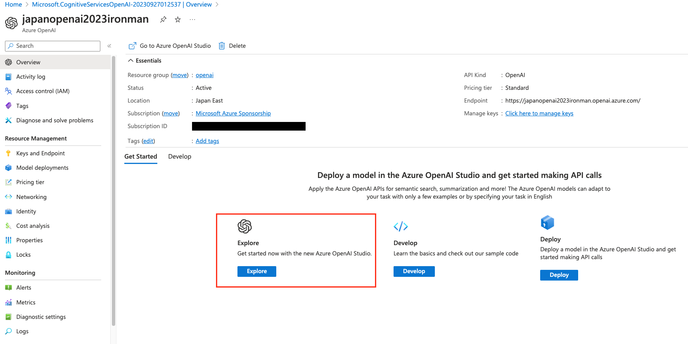Image resolution: width=688 pixels, height=344 pixels.
Task: Open Microsoft Azure Sponsorship subscription link
Action: click(x=233, y=113)
